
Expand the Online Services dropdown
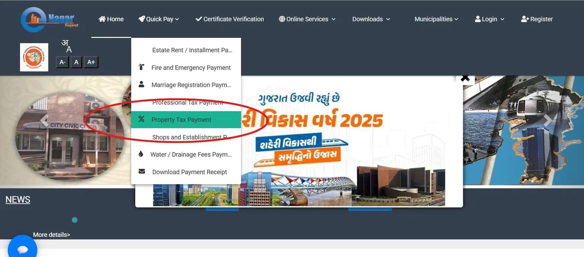(x=307, y=19)
